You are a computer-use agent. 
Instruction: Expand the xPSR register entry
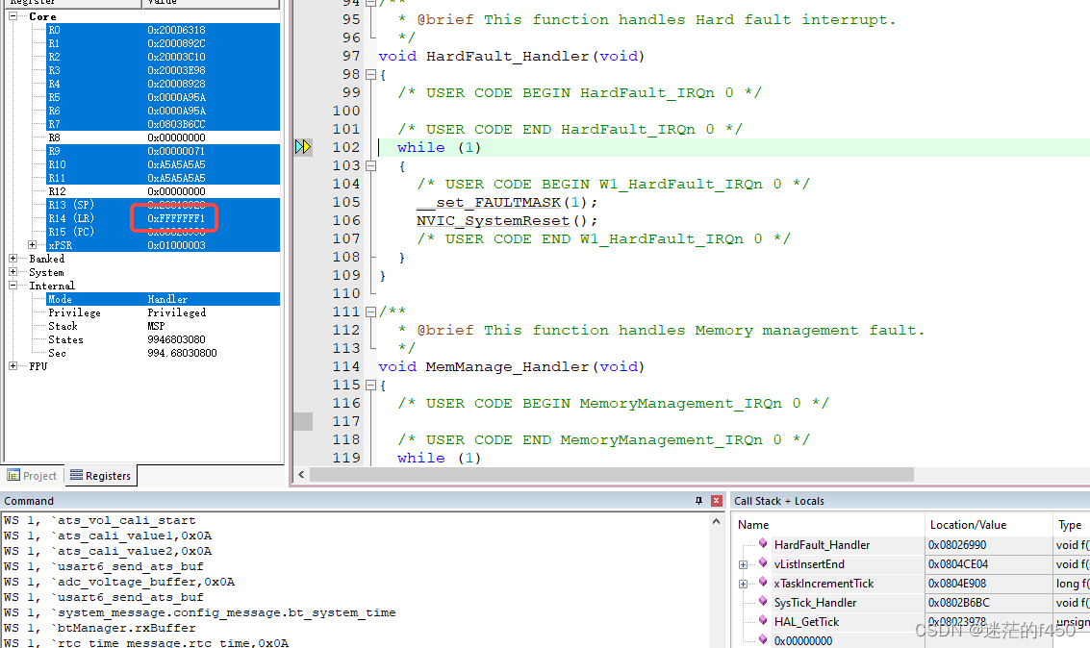[x=32, y=244]
